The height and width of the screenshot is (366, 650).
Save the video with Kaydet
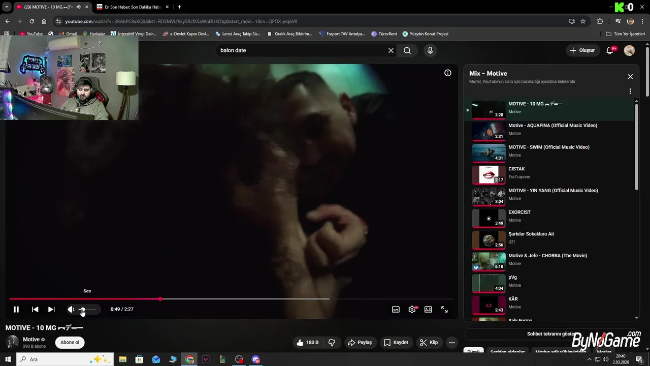[396, 343]
